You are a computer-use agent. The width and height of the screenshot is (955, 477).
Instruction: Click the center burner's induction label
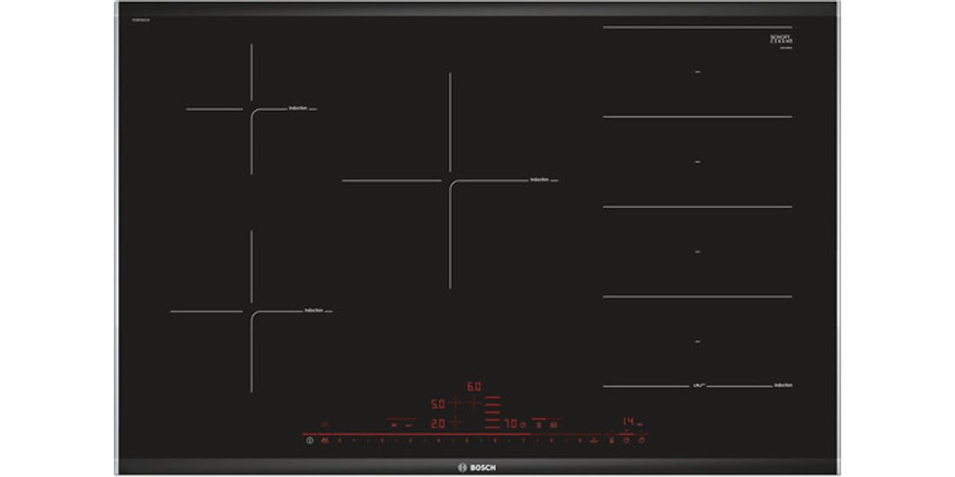coord(539,180)
